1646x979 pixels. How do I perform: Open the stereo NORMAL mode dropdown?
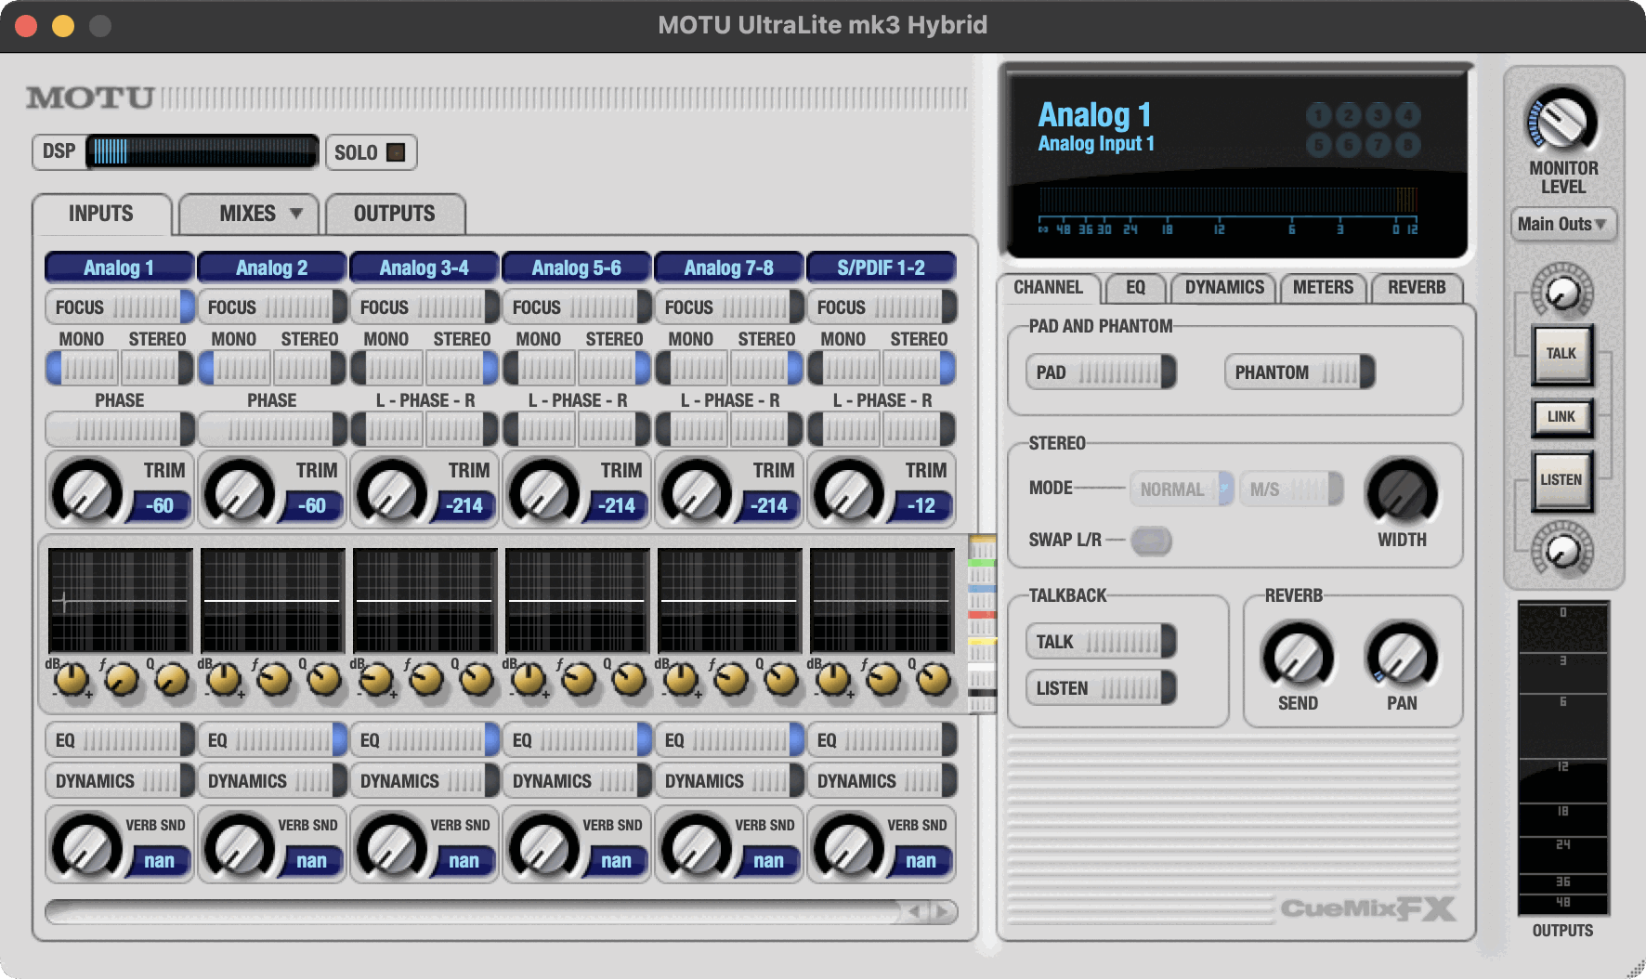click(x=1182, y=489)
